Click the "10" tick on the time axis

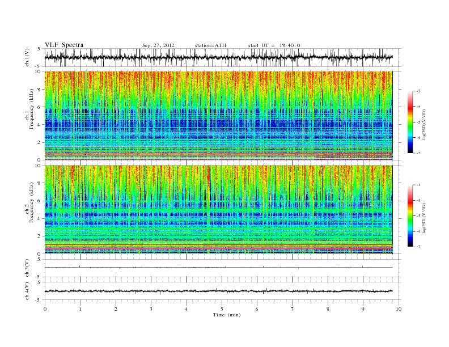click(x=399, y=309)
